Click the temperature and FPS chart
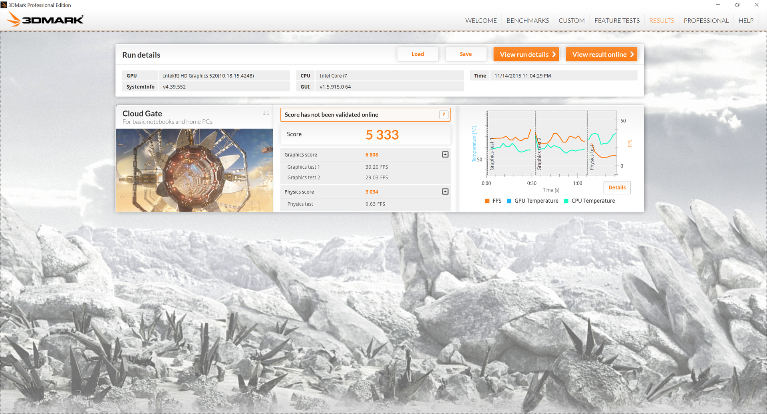This screenshot has height=414, width=767. 552,144
